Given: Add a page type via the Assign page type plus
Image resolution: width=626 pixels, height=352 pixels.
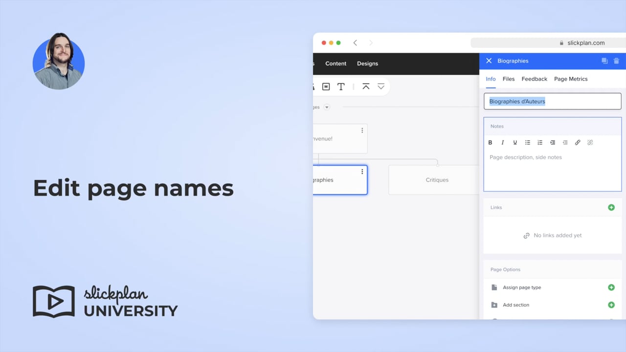Looking at the screenshot, I should tap(611, 287).
